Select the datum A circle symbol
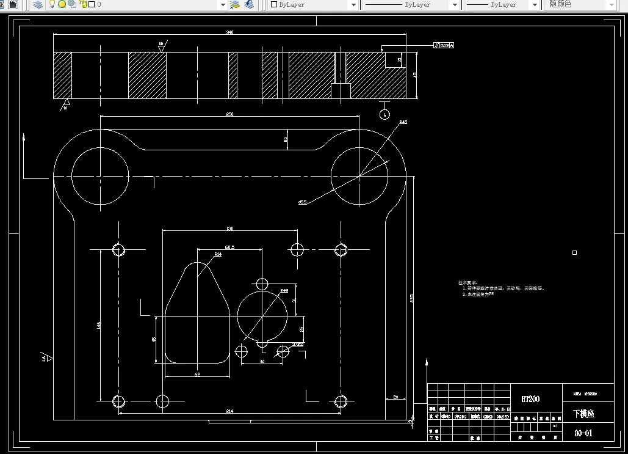The width and height of the screenshot is (628, 454). 384,115
